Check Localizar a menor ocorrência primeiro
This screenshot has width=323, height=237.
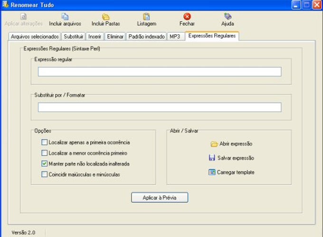tap(45, 153)
